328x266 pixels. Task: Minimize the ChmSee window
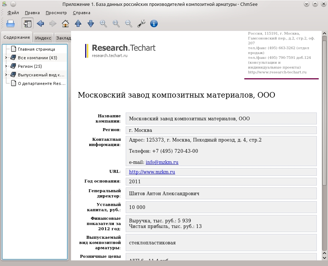point(306,4)
